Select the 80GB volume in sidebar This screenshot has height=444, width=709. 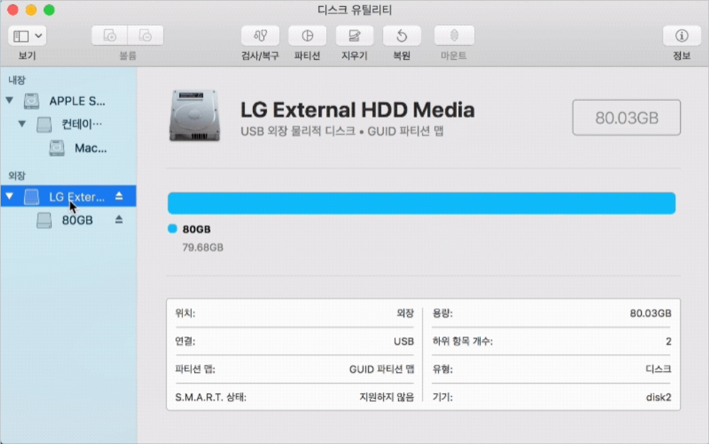pyautogui.click(x=69, y=220)
